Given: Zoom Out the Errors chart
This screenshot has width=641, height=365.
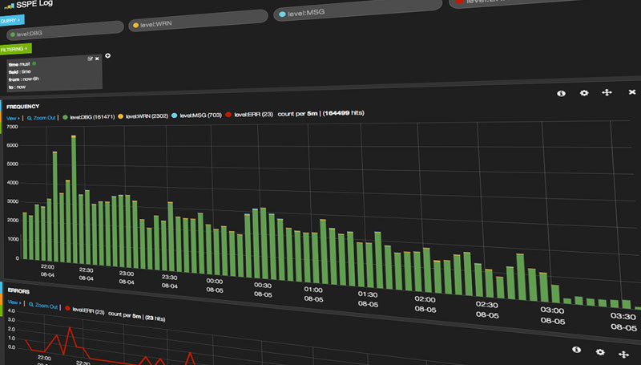Looking at the screenshot, I should click(43, 305).
